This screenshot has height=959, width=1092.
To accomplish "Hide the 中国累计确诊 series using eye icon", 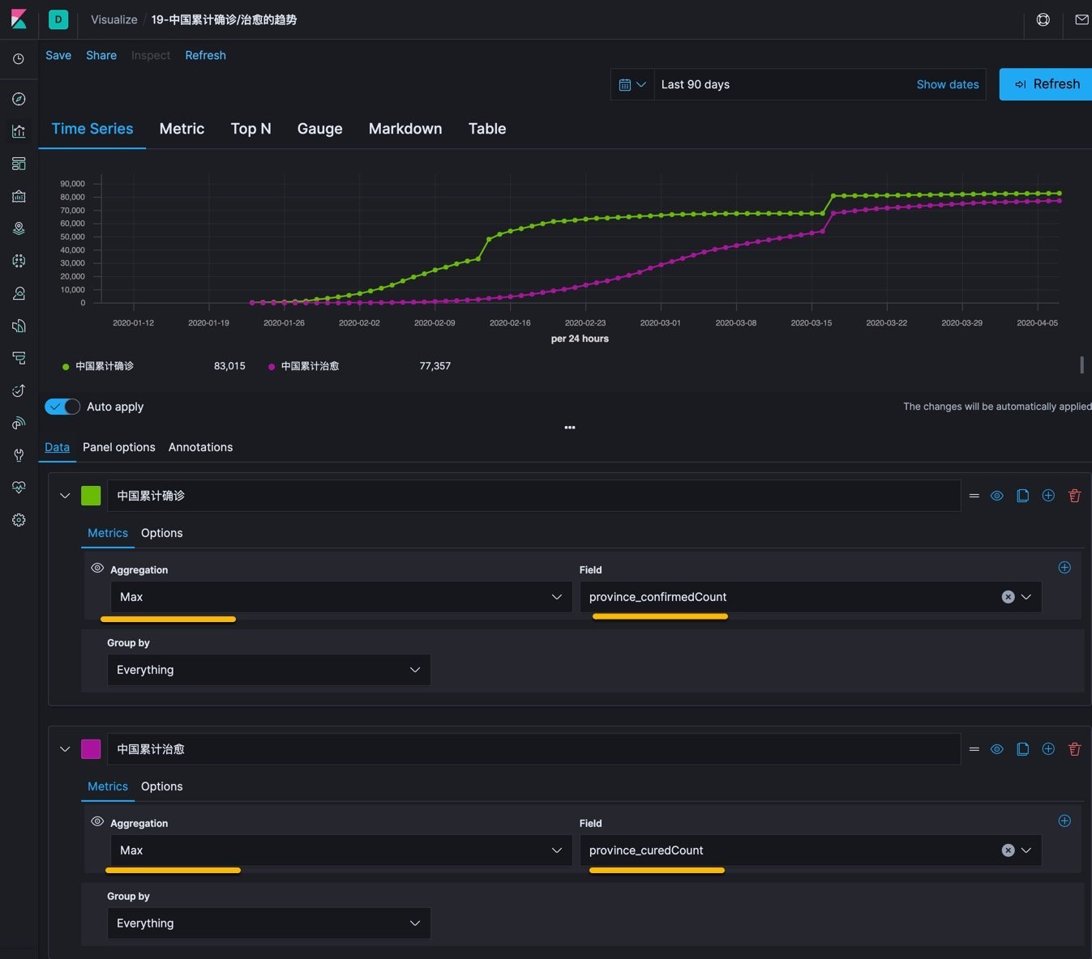I will [x=997, y=496].
